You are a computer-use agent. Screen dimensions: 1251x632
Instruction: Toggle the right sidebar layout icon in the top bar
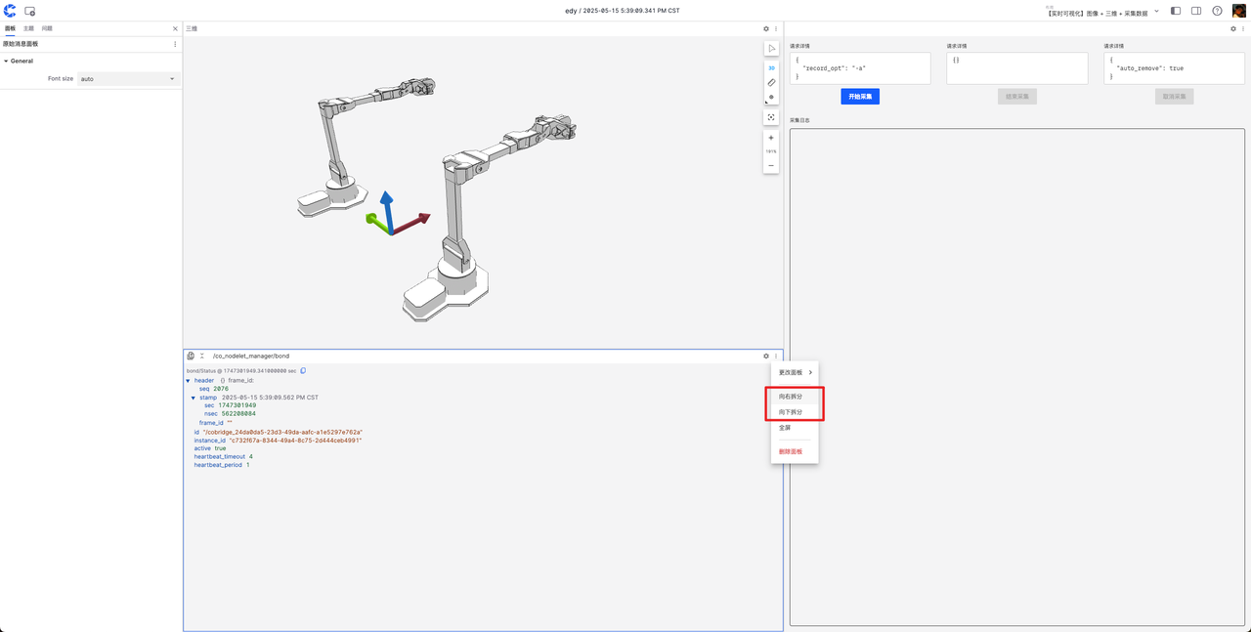pos(1195,11)
